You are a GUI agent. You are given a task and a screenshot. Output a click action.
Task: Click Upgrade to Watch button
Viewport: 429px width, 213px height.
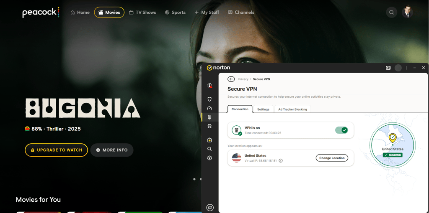point(57,150)
